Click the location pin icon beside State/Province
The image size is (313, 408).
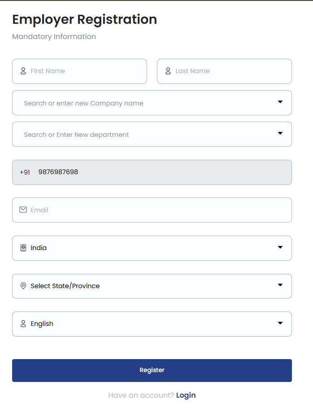click(x=23, y=286)
